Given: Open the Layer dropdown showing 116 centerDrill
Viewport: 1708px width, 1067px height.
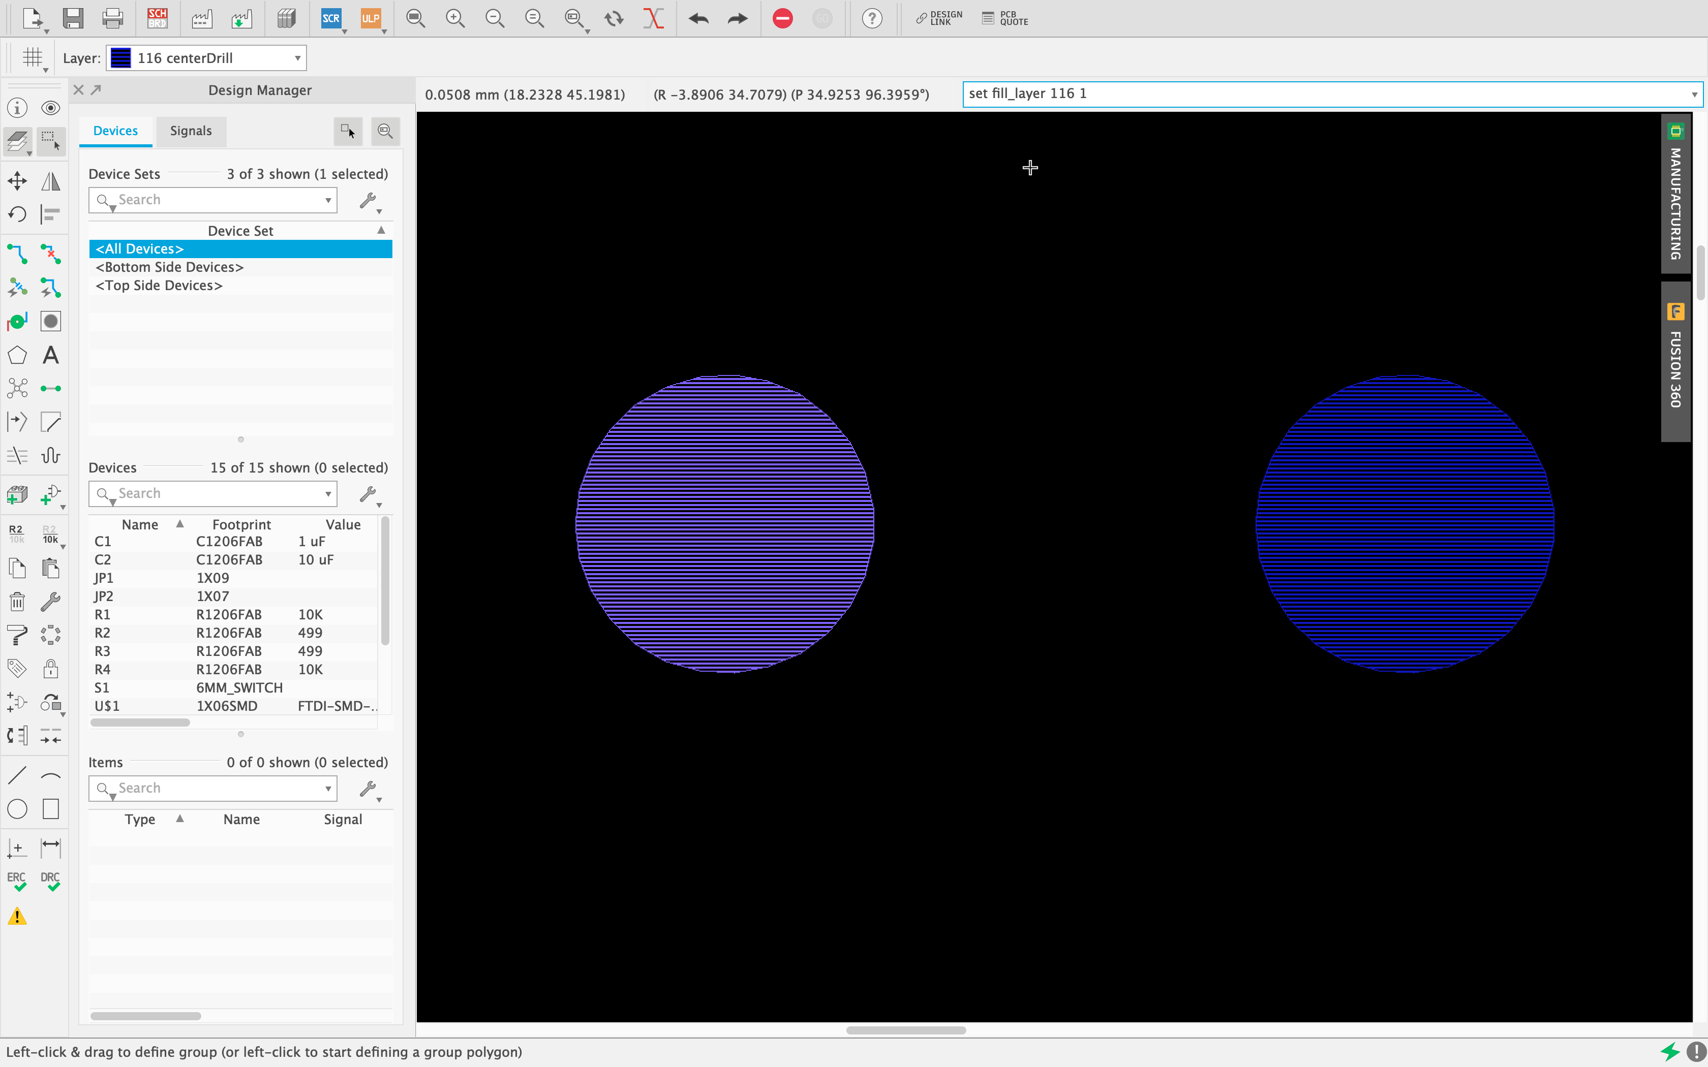Looking at the screenshot, I should coord(206,58).
